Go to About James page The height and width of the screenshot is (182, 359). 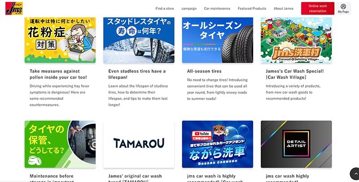(x=284, y=8)
